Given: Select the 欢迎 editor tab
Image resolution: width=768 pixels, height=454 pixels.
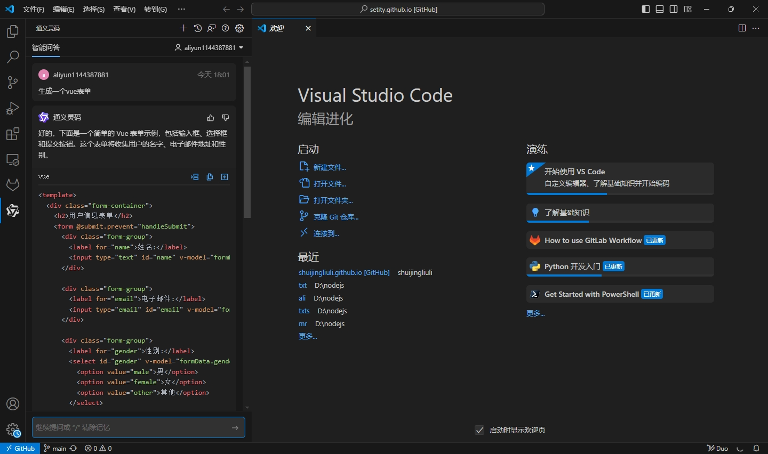Looking at the screenshot, I should (x=284, y=28).
